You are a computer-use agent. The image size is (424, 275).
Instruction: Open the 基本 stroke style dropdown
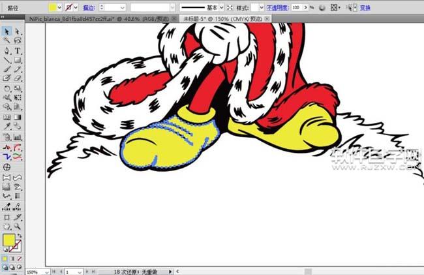222,8
